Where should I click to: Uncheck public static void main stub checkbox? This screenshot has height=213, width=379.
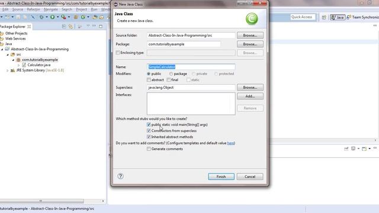pyautogui.click(x=149, y=125)
